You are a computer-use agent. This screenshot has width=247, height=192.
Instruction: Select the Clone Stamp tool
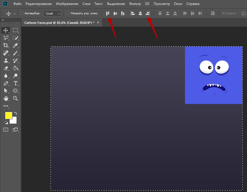[x=6, y=61]
